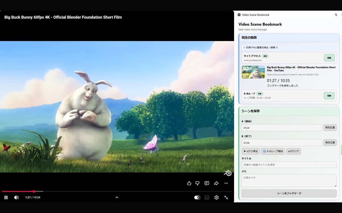This screenshot has width=342, height=213.
Task: Click the B（終了） time field
Action: [x=282, y=143]
